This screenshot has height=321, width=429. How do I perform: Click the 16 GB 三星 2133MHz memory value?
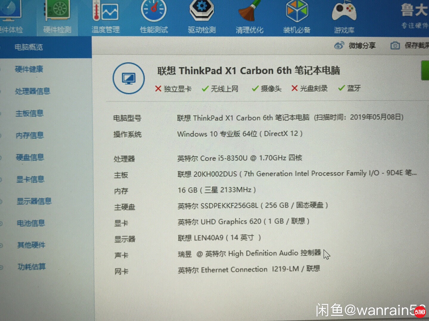tap(217, 190)
